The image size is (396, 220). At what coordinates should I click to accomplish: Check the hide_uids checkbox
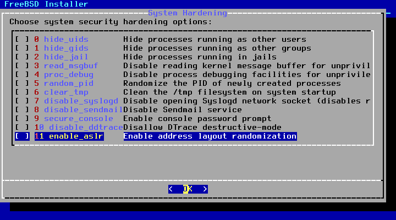[22, 39]
